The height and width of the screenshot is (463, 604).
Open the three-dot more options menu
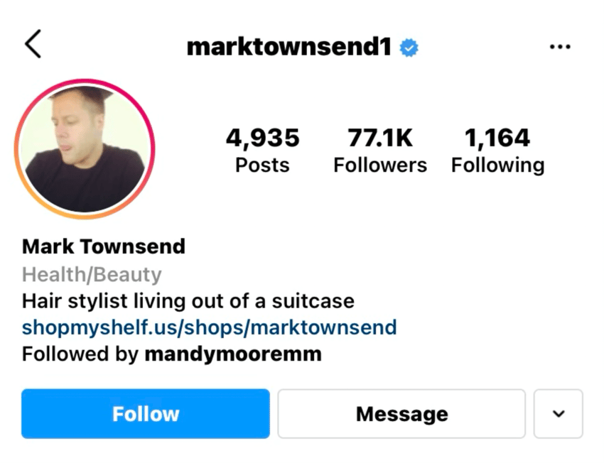560,47
